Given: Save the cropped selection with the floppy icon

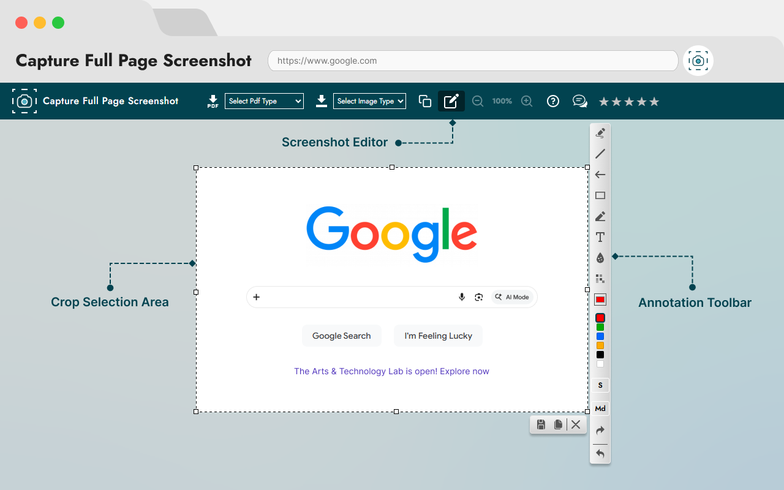Looking at the screenshot, I should (x=541, y=424).
